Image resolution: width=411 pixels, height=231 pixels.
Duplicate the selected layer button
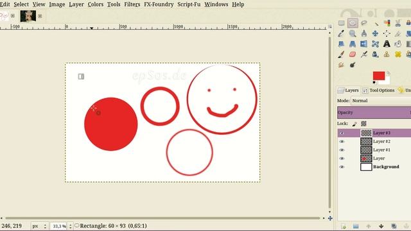coord(394,226)
